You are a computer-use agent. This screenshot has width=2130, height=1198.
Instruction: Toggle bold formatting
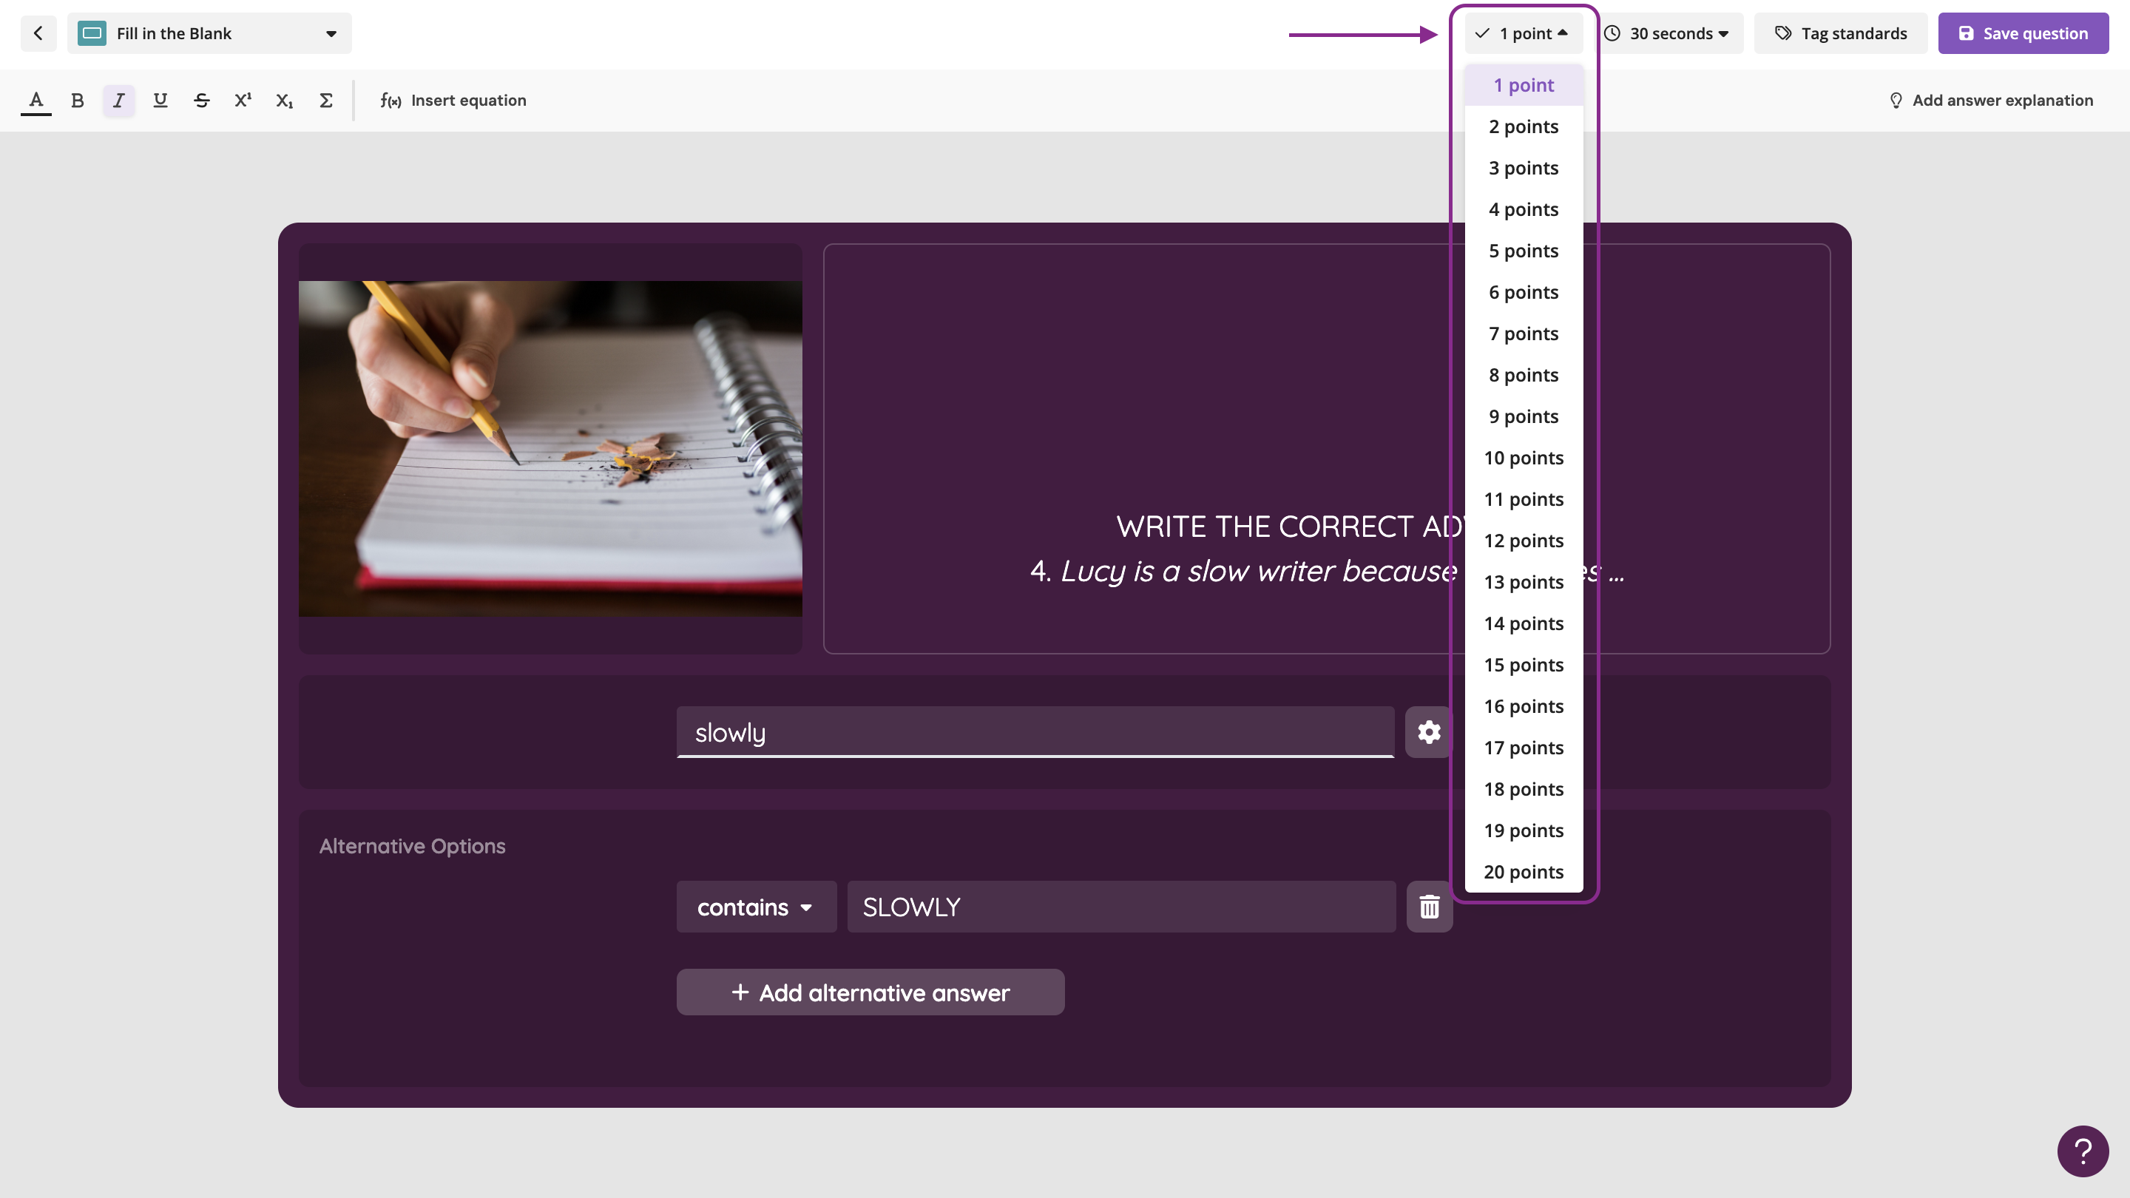pyautogui.click(x=77, y=100)
